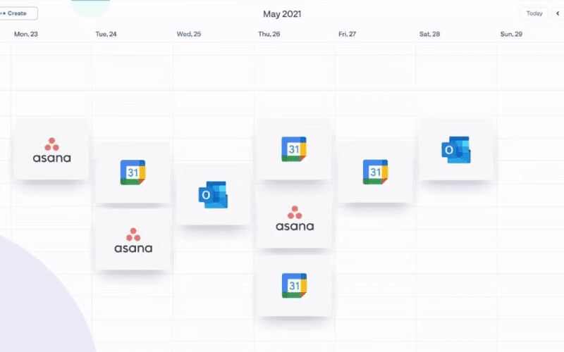Click the Create button
Image resolution: width=564 pixels, height=352 pixels.
[x=18, y=13]
